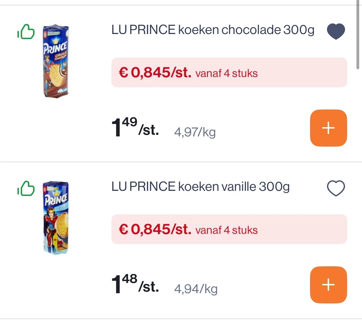Click 'vanaf 4 stuks' on vanille promo

226,230
